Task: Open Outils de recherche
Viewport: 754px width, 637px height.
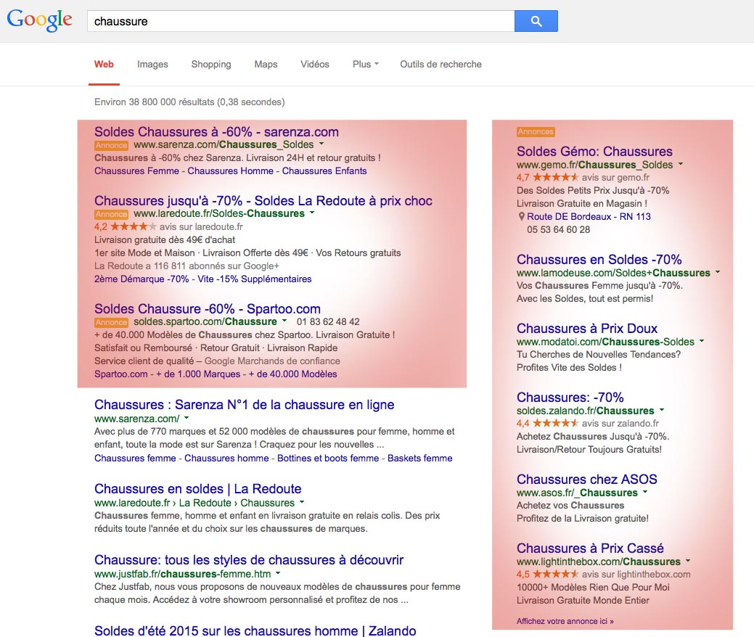Action: (440, 65)
